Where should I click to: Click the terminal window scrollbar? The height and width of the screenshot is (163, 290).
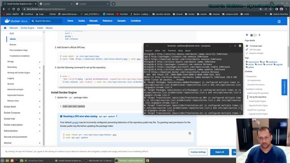242,108
